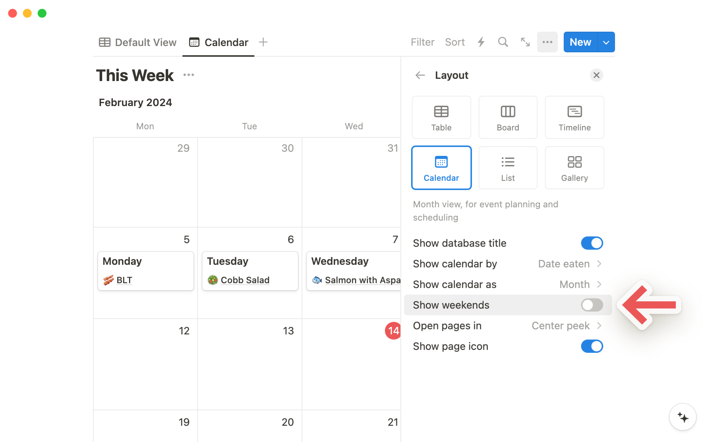Disable the Show database title toggle
This screenshot has width=708, height=442.
click(591, 243)
